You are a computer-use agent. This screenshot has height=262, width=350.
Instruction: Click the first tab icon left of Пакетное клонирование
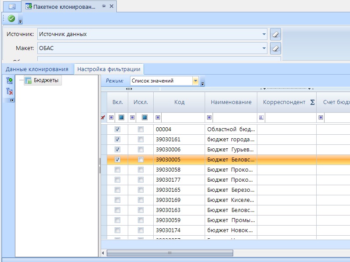pyautogui.click(x=12, y=7)
